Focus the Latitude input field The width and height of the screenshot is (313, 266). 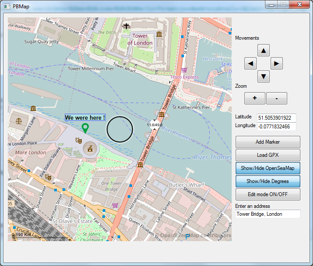[276, 118]
